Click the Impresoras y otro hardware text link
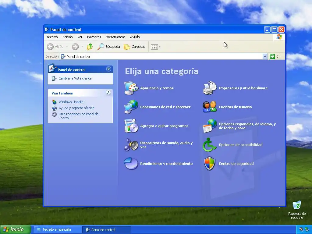Viewport: 312px width, 234px height. point(243,88)
